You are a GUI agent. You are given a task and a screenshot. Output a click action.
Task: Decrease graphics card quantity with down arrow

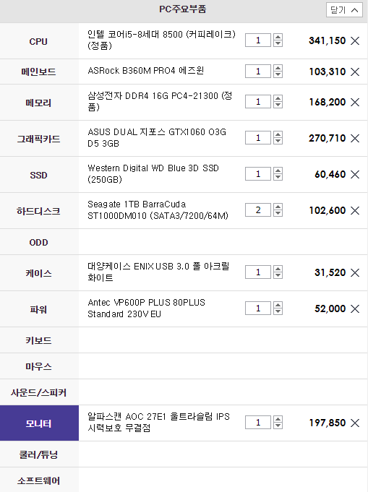(278, 141)
